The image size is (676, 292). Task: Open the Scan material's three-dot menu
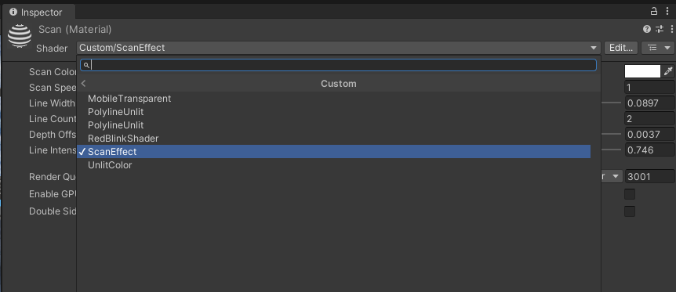[x=672, y=29]
